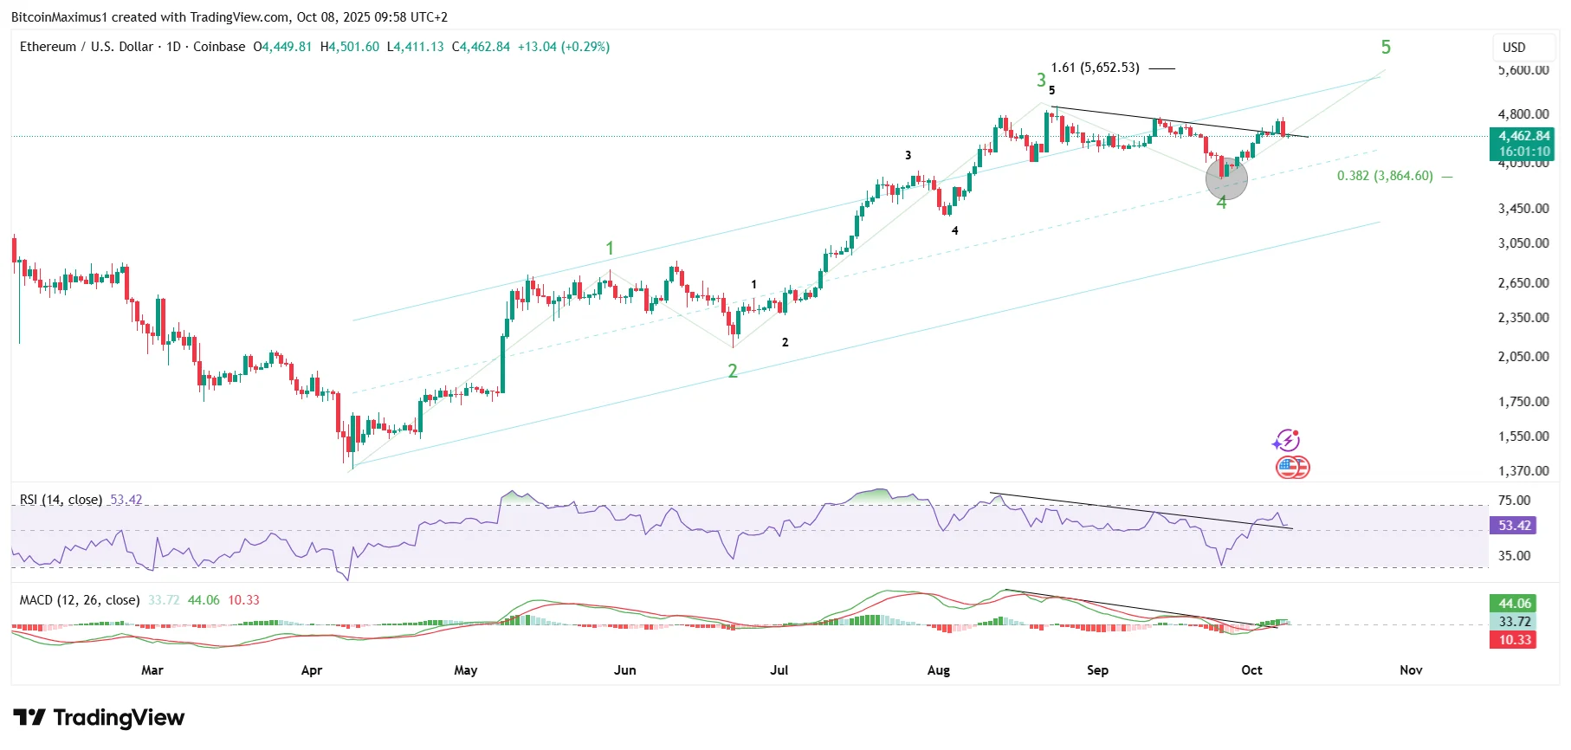Click the purple lightning event icon
The image size is (1571, 750).
1286,441
